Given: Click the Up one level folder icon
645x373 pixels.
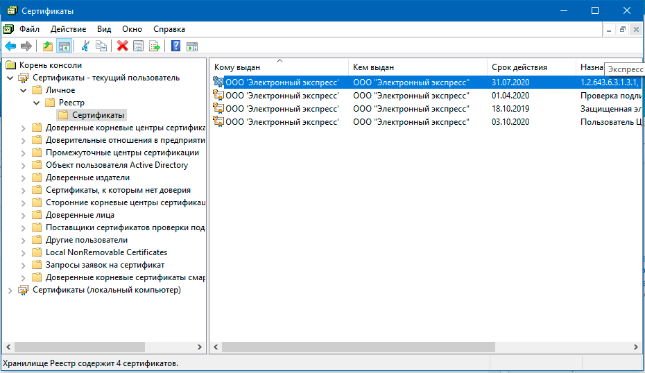Looking at the screenshot, I should [x=47, y=46].
